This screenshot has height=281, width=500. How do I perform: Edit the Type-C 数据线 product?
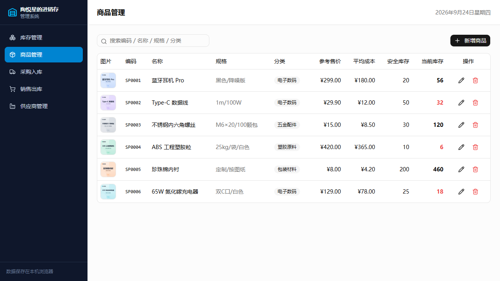(x=461, y=103)
